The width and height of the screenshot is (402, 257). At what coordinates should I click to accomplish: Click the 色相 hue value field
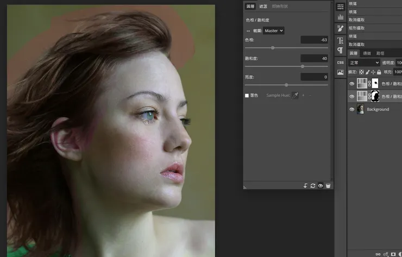click(315, 40)
